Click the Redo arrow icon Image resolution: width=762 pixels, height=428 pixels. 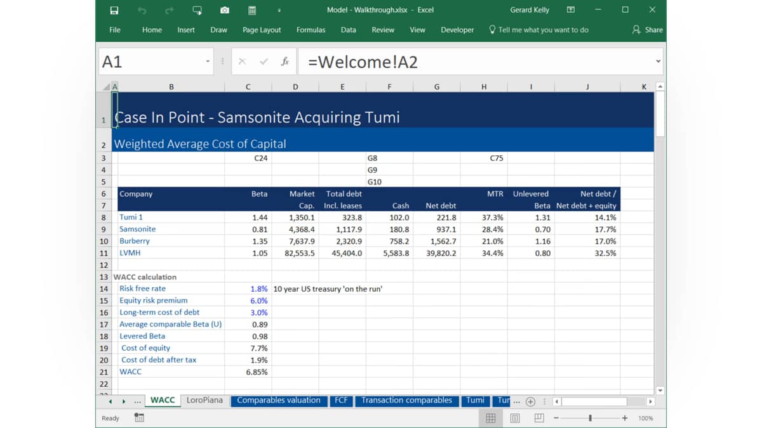tap(170, 10)
